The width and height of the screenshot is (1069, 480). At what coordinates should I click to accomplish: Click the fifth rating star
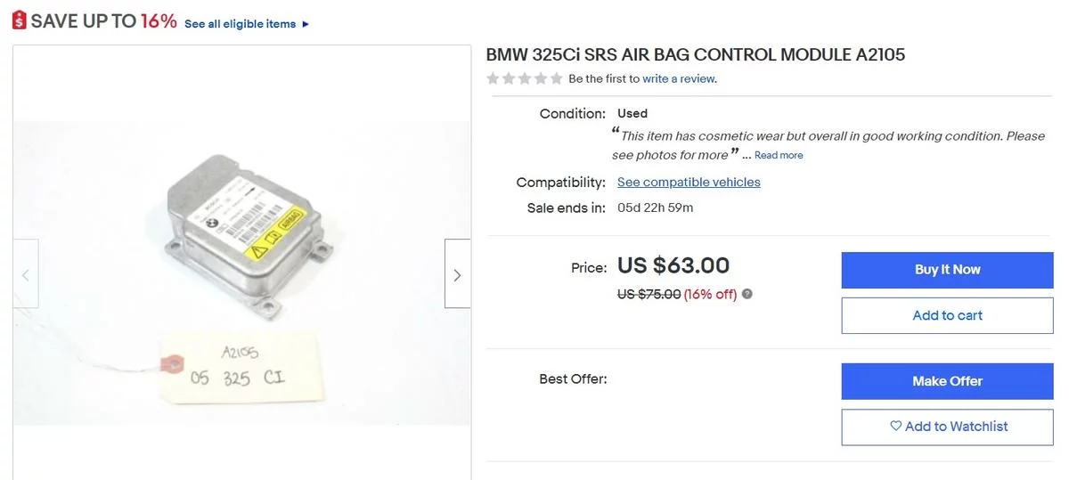[557, 78]
